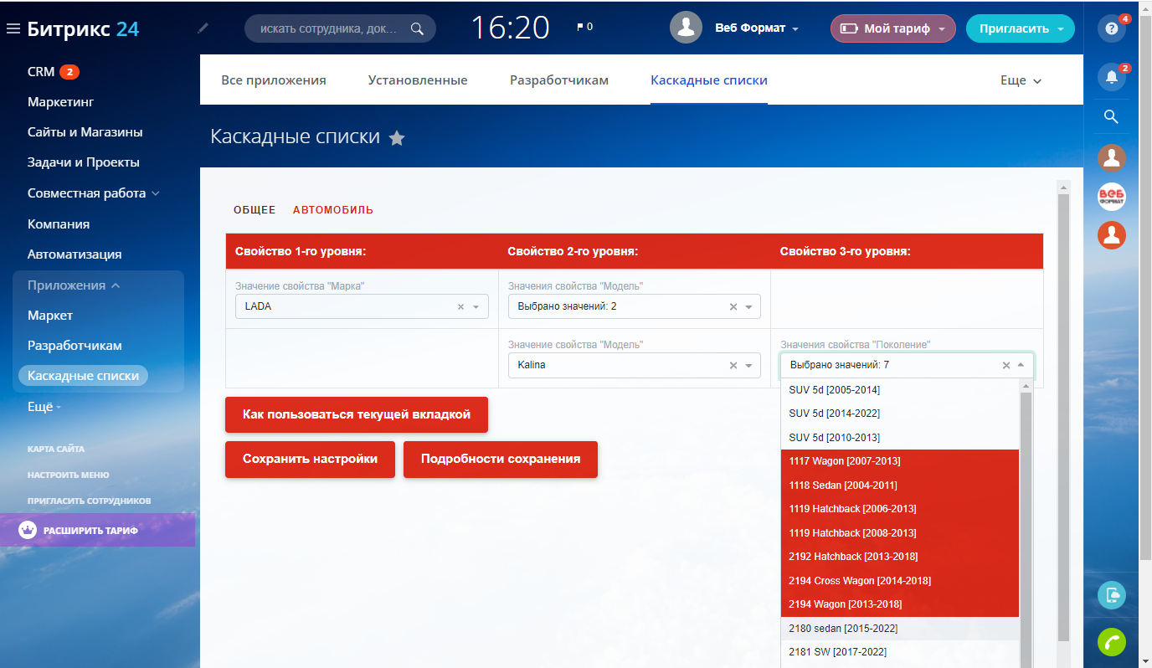Clear the LADA value with X icon
The height and width of the screenshot is (668, 1152).
(460, 307)
